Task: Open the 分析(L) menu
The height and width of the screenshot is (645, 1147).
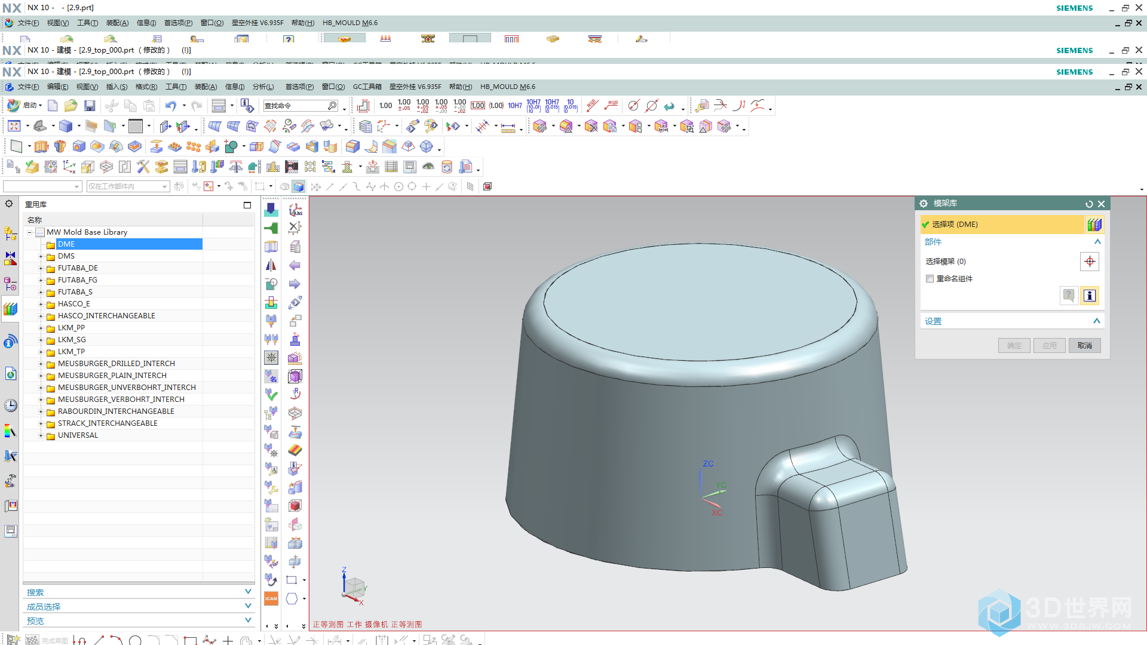Action: click(263, 87)
